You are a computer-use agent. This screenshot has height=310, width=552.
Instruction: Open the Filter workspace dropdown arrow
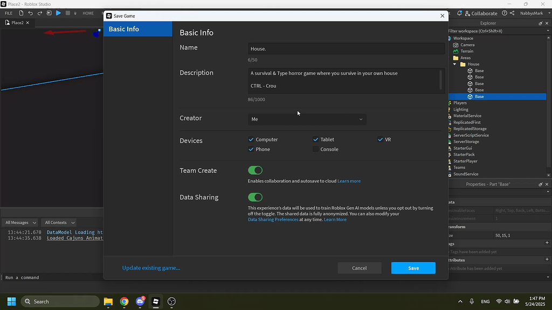coord(548,31)
